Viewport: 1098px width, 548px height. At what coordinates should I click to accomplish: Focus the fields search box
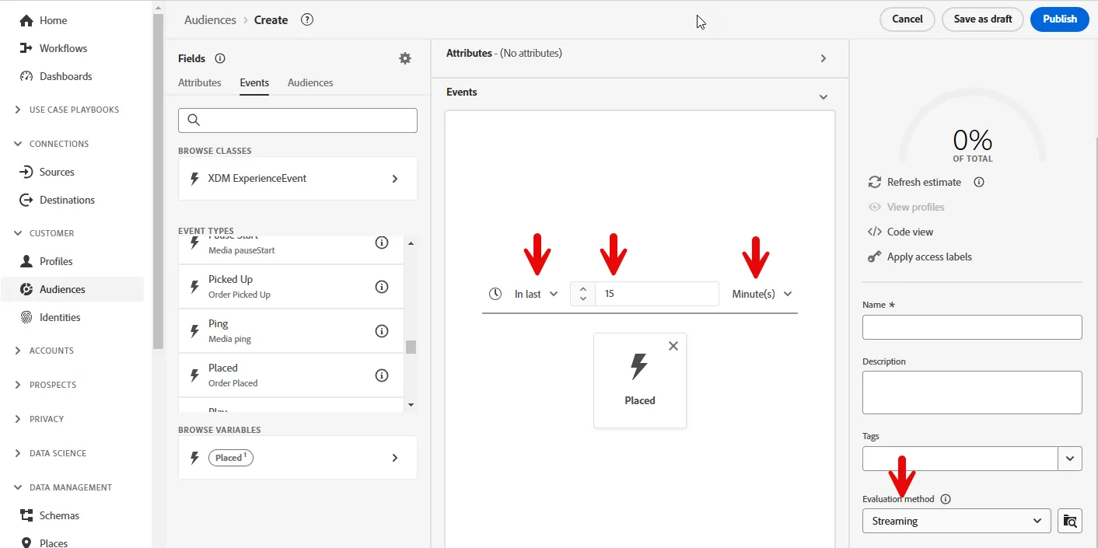point(298,120)
